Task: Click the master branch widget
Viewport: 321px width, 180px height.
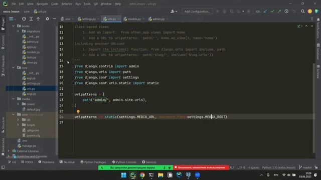Action: coord(305,167)
